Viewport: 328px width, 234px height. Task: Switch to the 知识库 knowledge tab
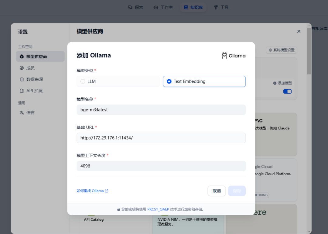(x=193, y=7)
